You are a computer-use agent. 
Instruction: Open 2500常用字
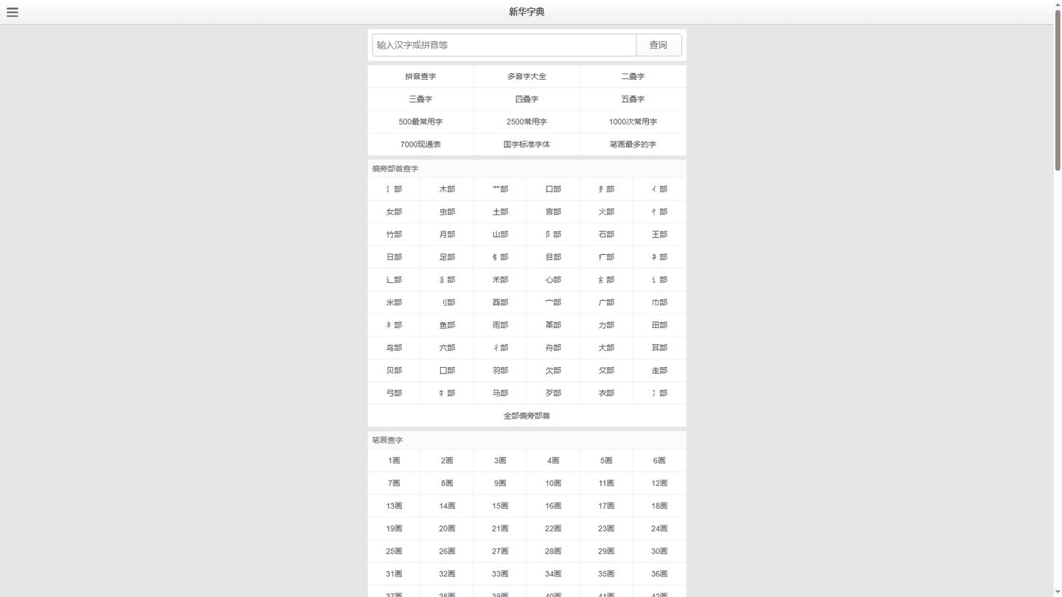(527, 122)
